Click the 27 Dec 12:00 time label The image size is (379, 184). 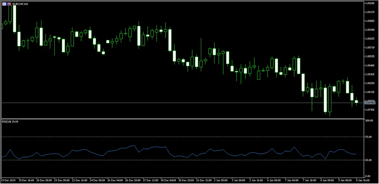[150, 181]
